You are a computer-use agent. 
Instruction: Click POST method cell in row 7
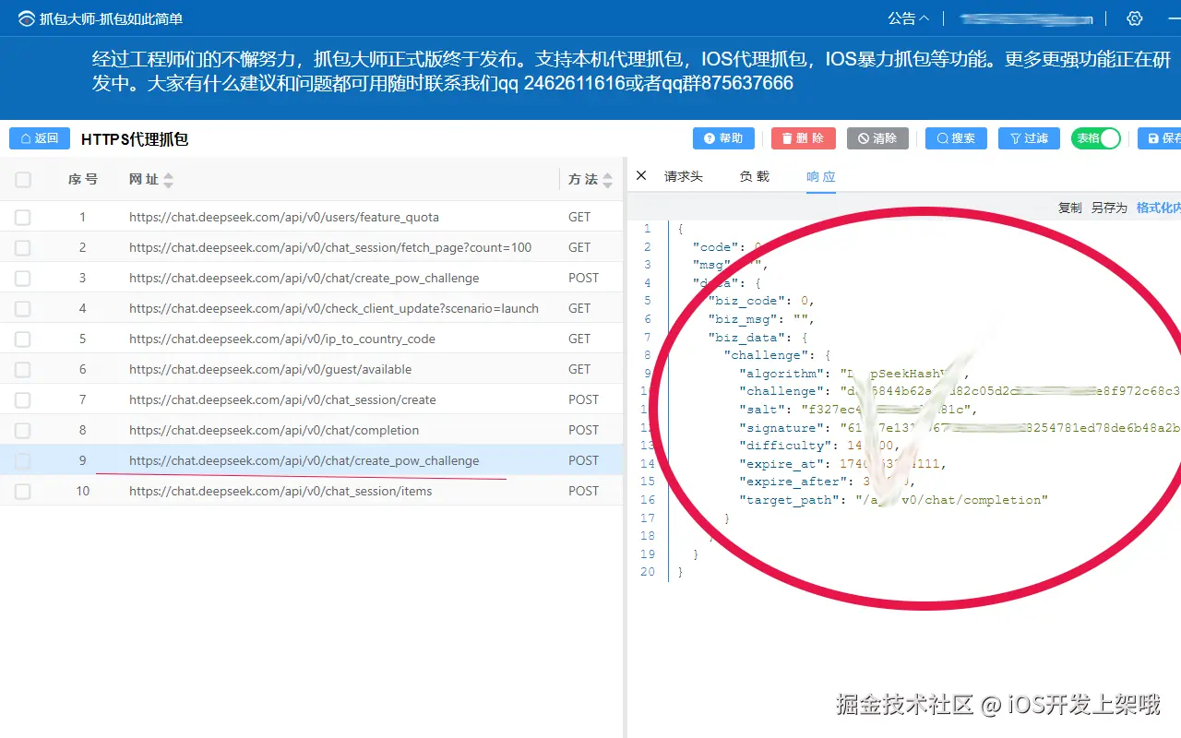coord(584,400)
